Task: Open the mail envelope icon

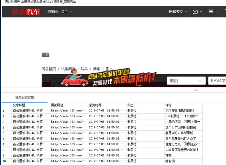Action: (195, 12)
